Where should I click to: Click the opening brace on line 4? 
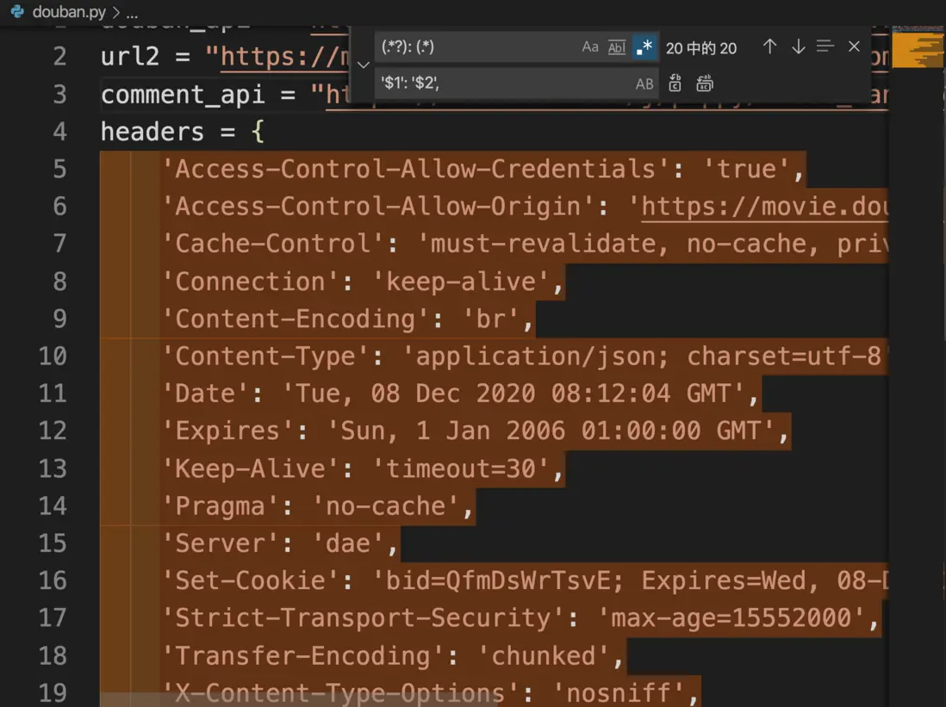(258, 132)
